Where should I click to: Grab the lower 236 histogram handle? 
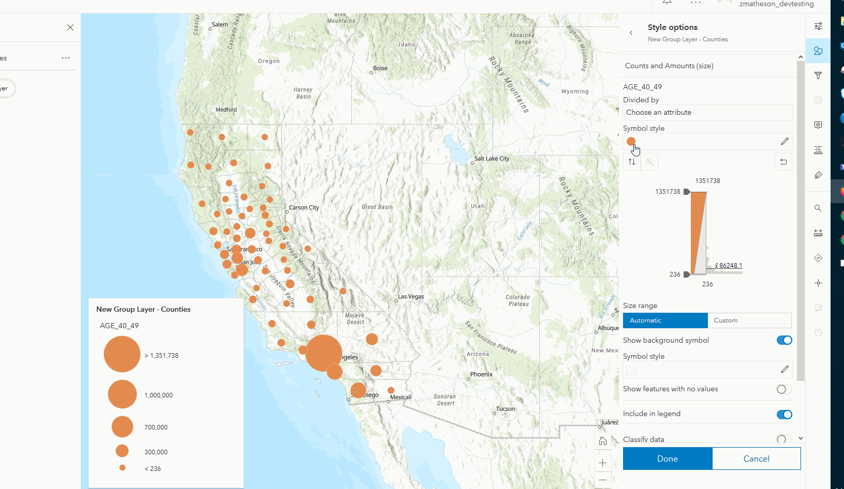tap(687, 274)
